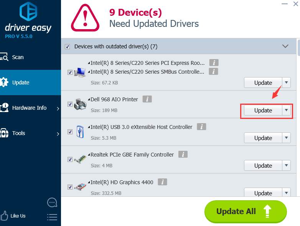Select the Realtek PCIe GBE Family Controller name
The width and height of the screenshot is (300, 226).
(132, 155)
